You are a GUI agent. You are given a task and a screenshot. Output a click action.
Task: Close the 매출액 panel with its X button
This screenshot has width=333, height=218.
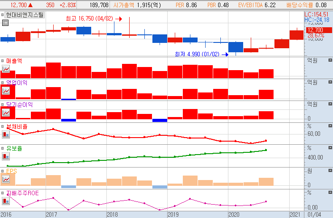(330, 60)
